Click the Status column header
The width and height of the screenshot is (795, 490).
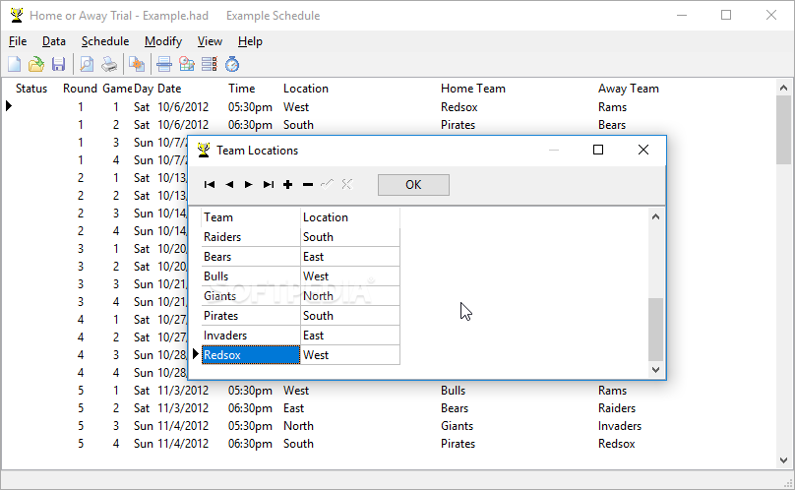[x=31, y=89]
